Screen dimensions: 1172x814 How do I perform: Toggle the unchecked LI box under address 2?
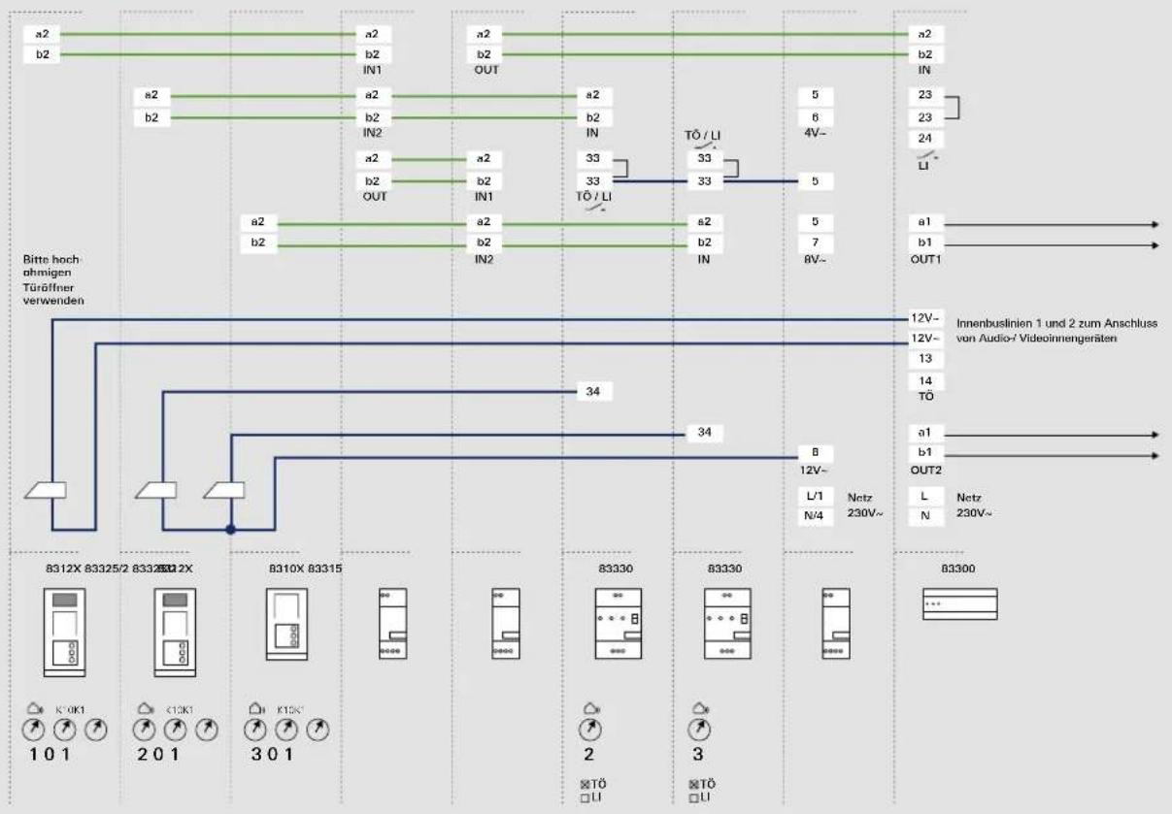(586, 797)
